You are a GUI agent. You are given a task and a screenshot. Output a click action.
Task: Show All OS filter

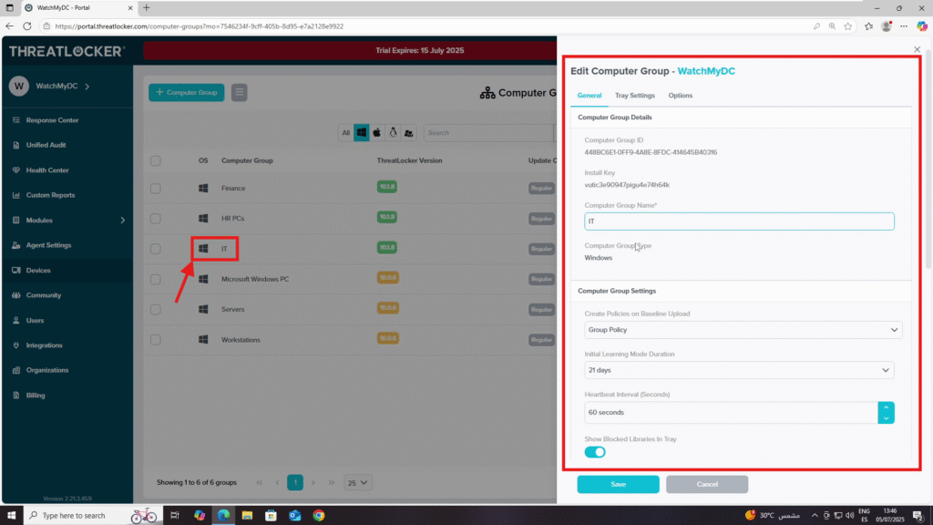point(345,133)
